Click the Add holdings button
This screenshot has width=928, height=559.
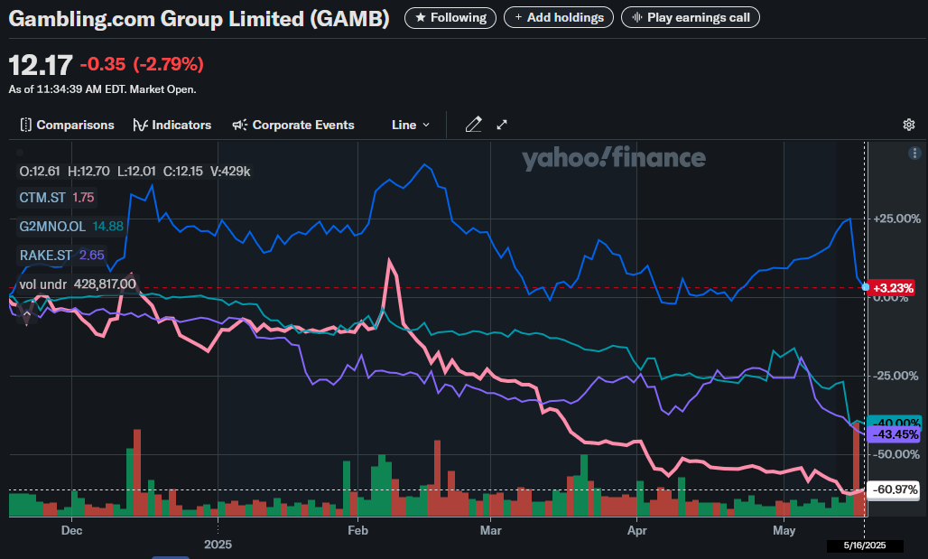click(x=559, y=18)
